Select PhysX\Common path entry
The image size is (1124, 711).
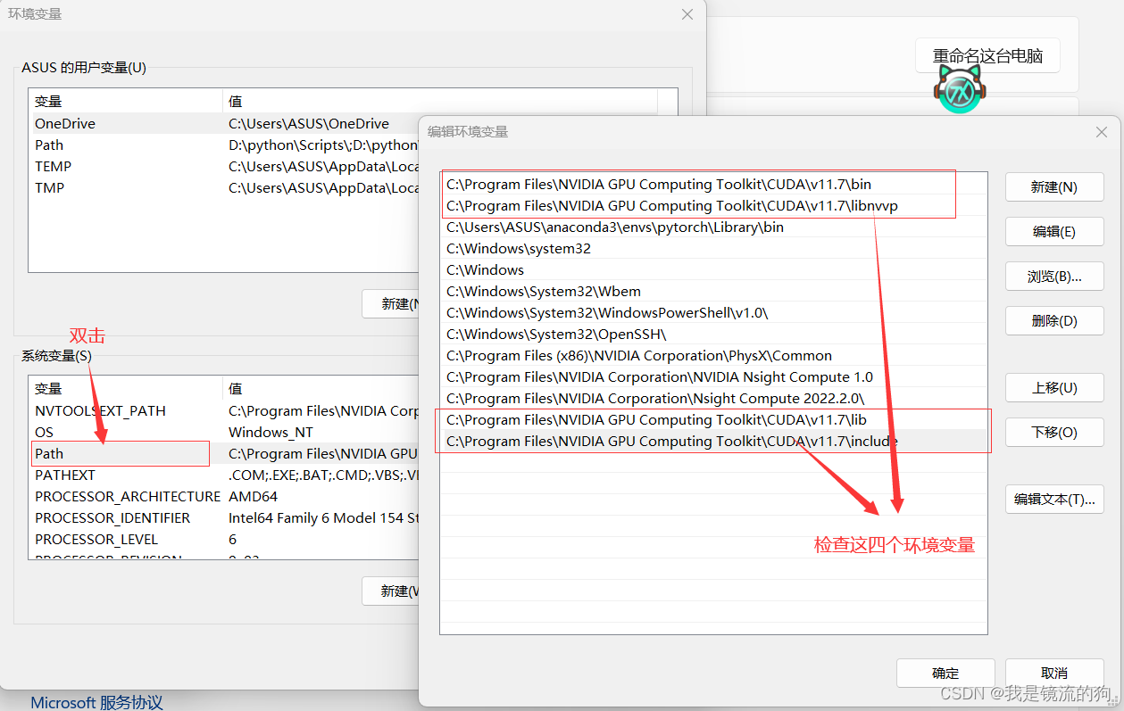pos(714,356)
